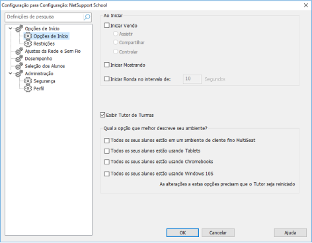The image size is (312, 243).
Task: Click gears icon beside Seleção dos Alunos
Action: click(19, 66)
